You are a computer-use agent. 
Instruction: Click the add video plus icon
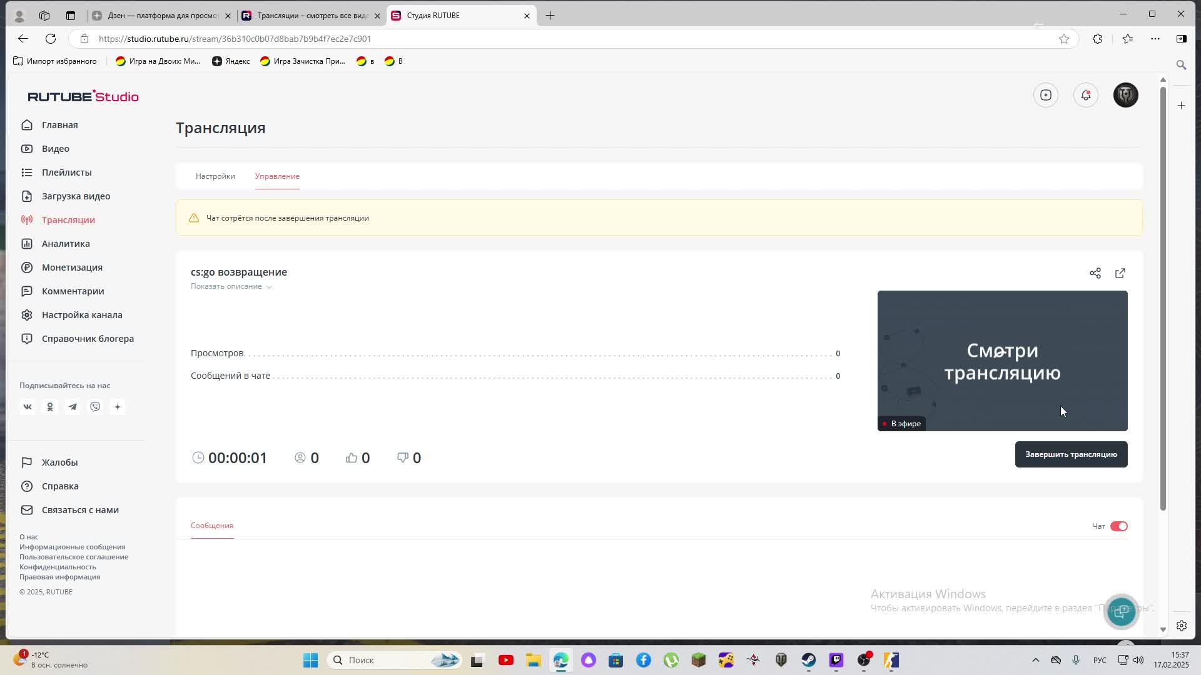pyautogui.click(x=1046, y=95)
